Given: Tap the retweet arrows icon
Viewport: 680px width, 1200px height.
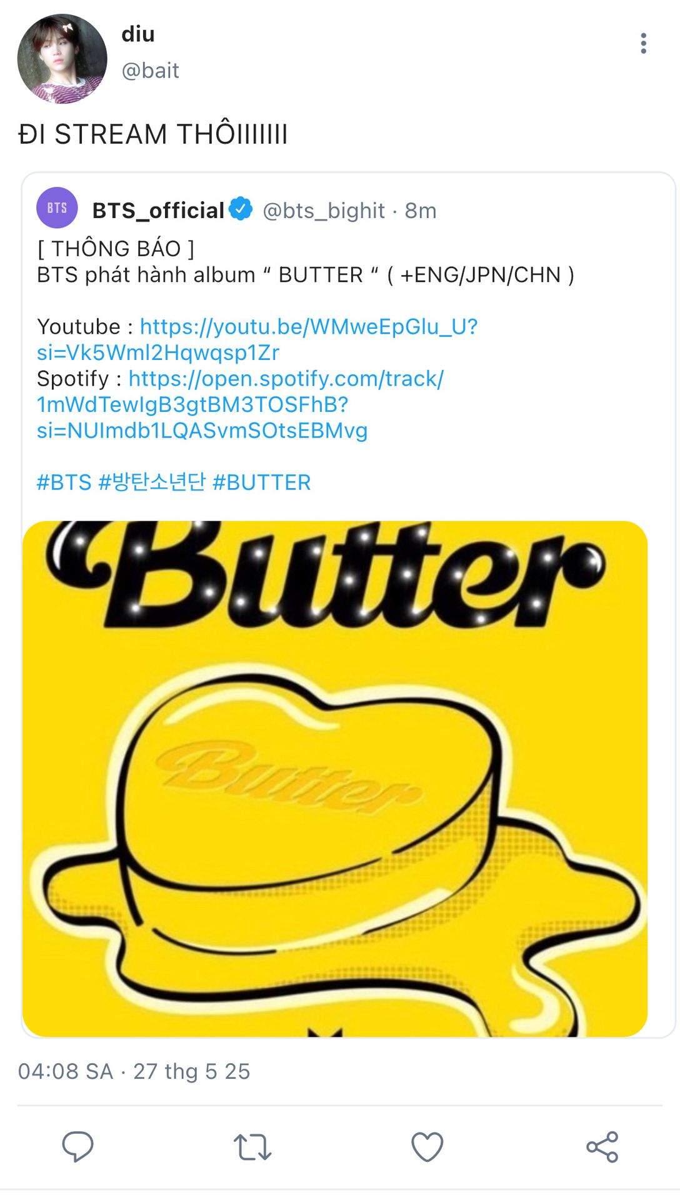Looking at the screenshot, I should tap(252, 1147).
